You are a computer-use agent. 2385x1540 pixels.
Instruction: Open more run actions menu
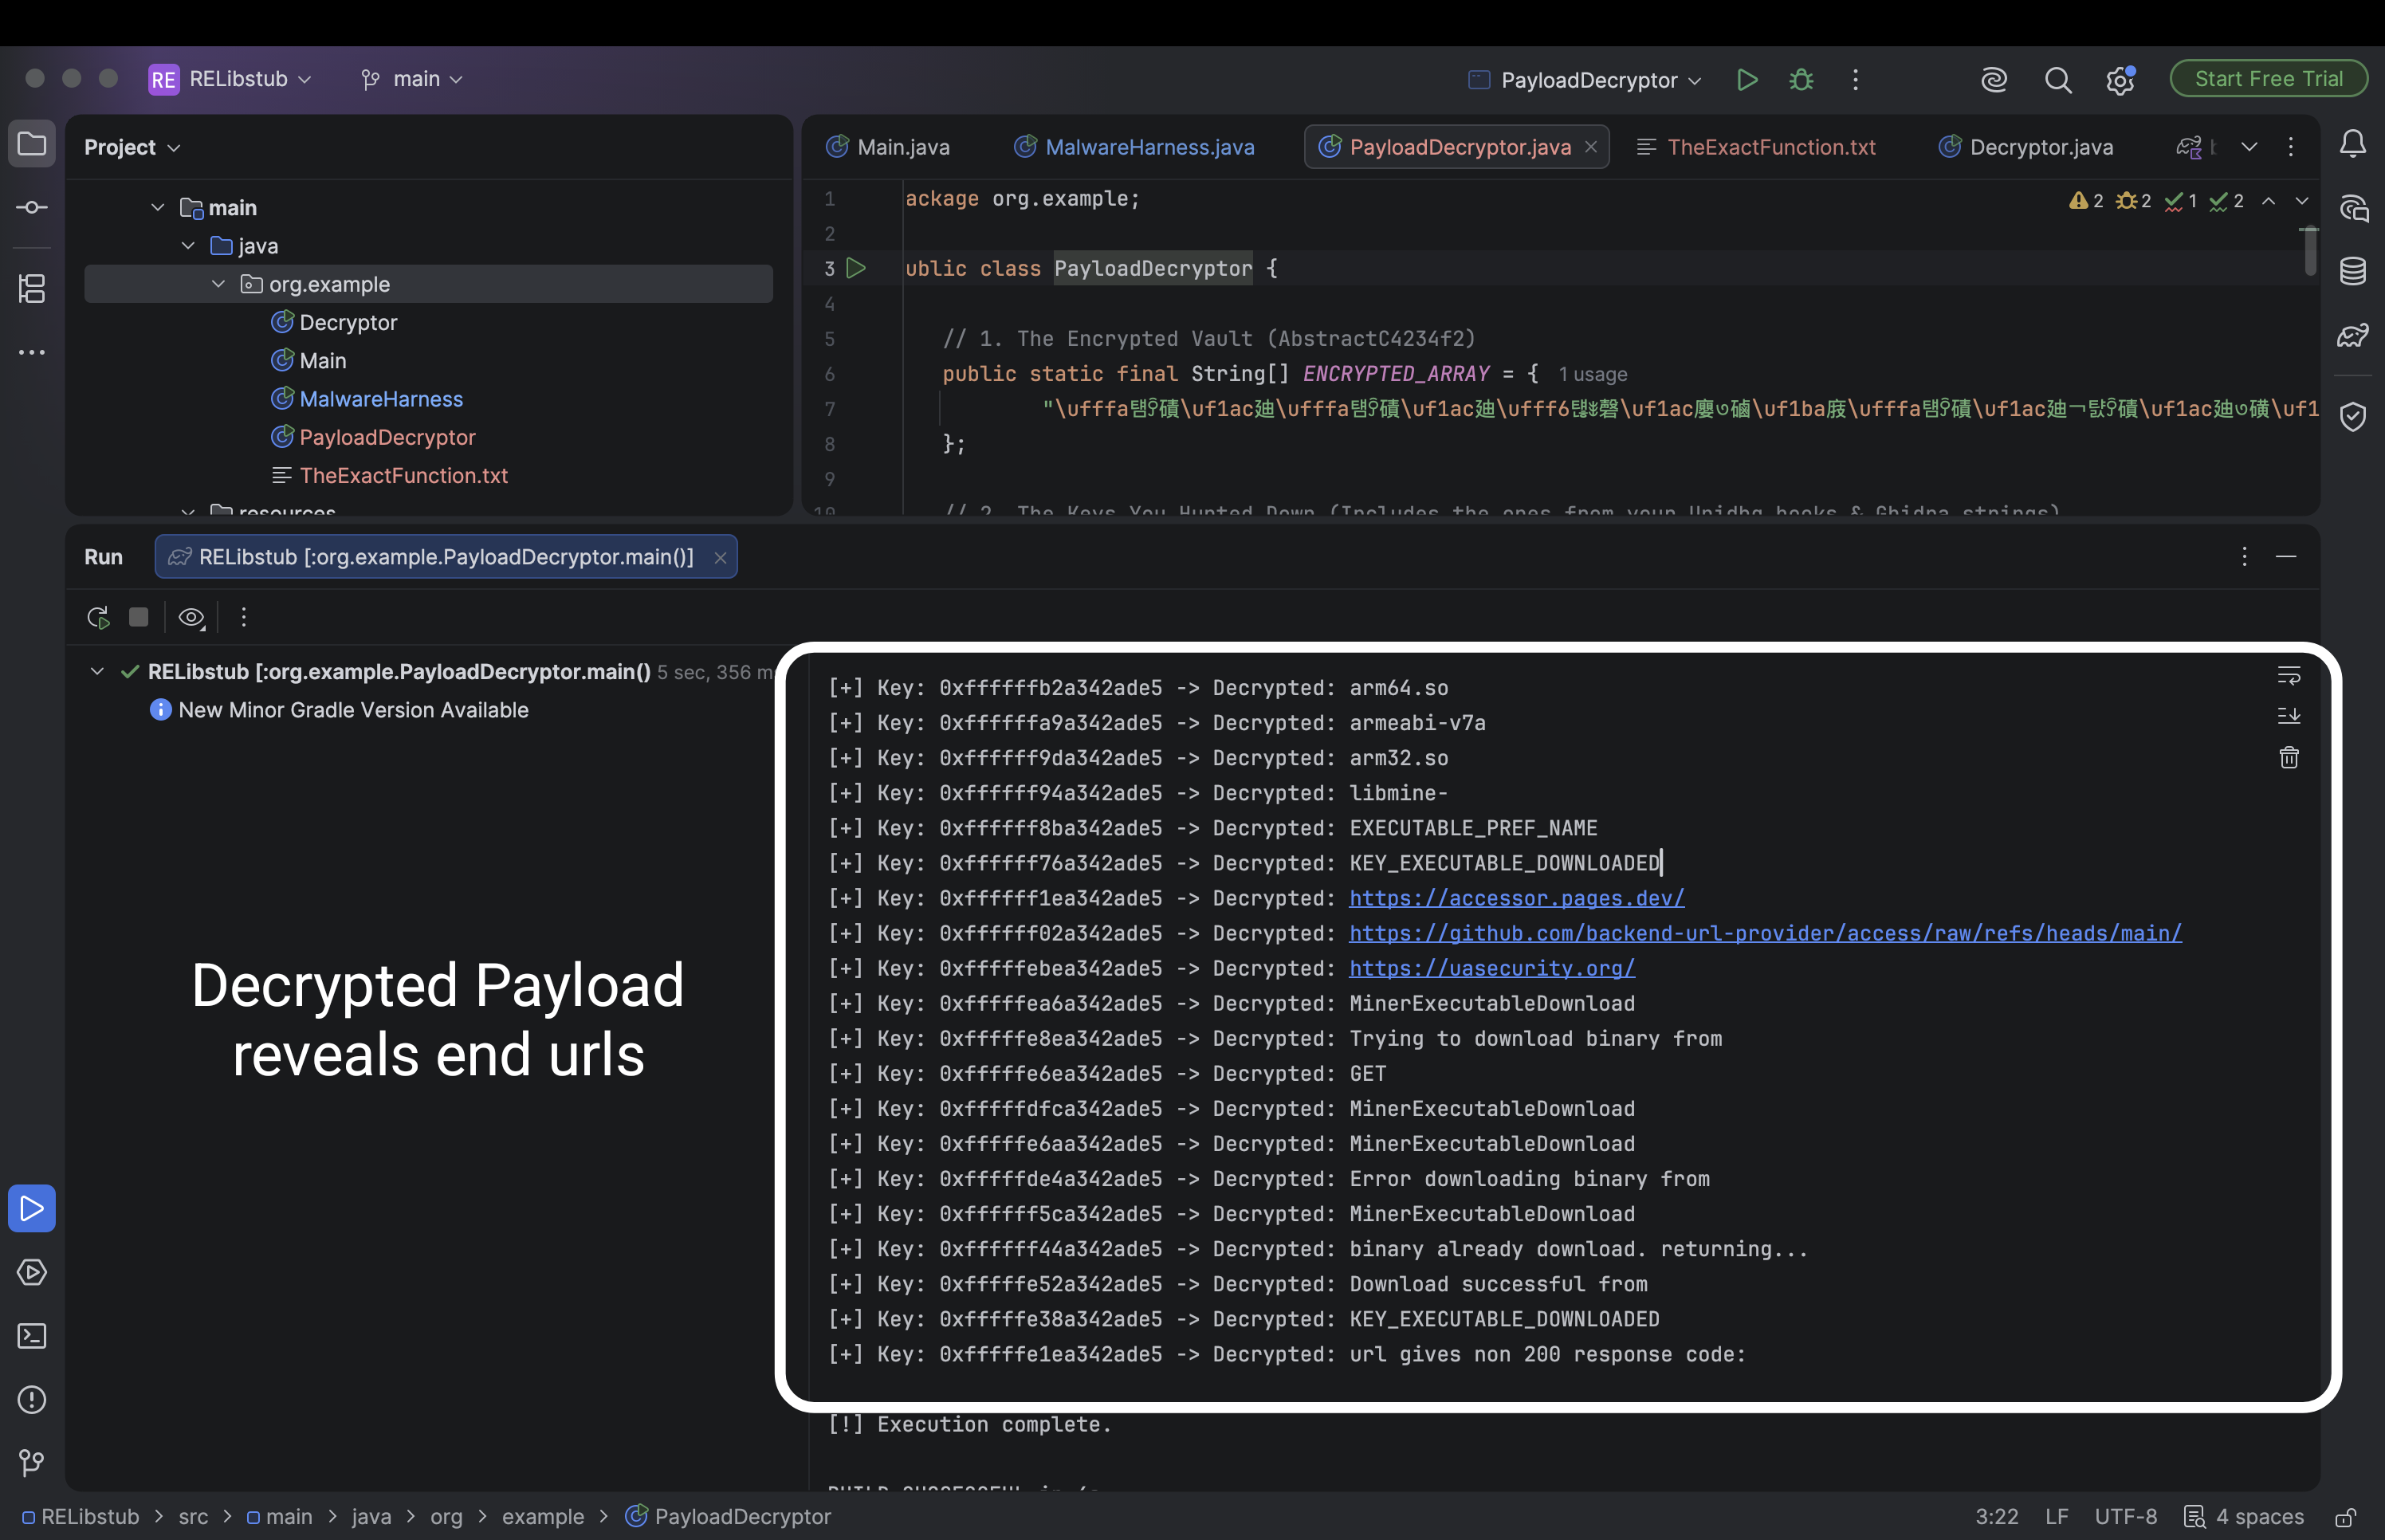[1855, 80]
